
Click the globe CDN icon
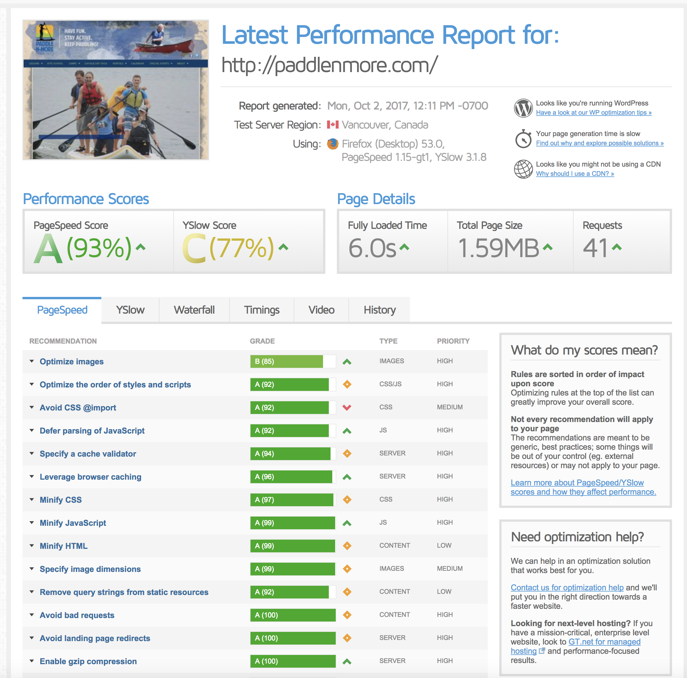click(x=523, y=169)
